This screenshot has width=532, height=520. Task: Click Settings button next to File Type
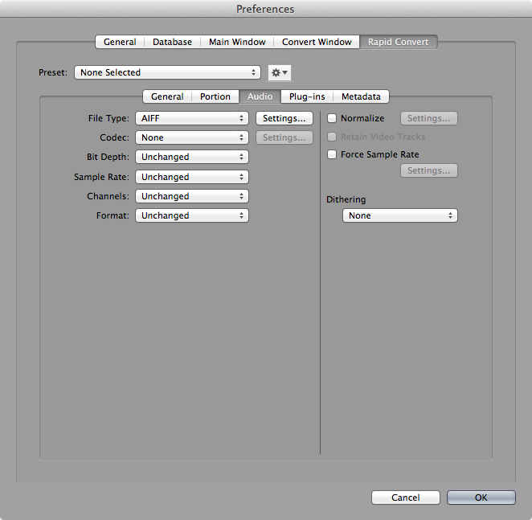coord(284,118)
